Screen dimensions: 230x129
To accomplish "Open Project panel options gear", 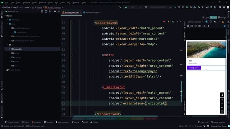I will tap(55, 11).
